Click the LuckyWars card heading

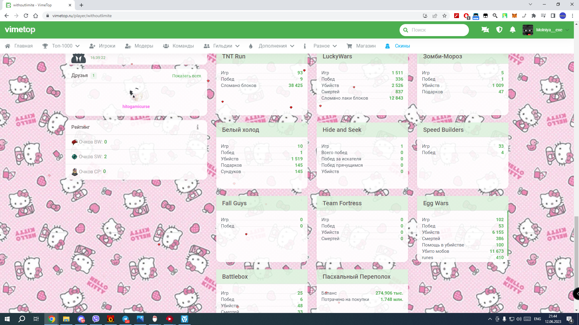tap(337, 57)
